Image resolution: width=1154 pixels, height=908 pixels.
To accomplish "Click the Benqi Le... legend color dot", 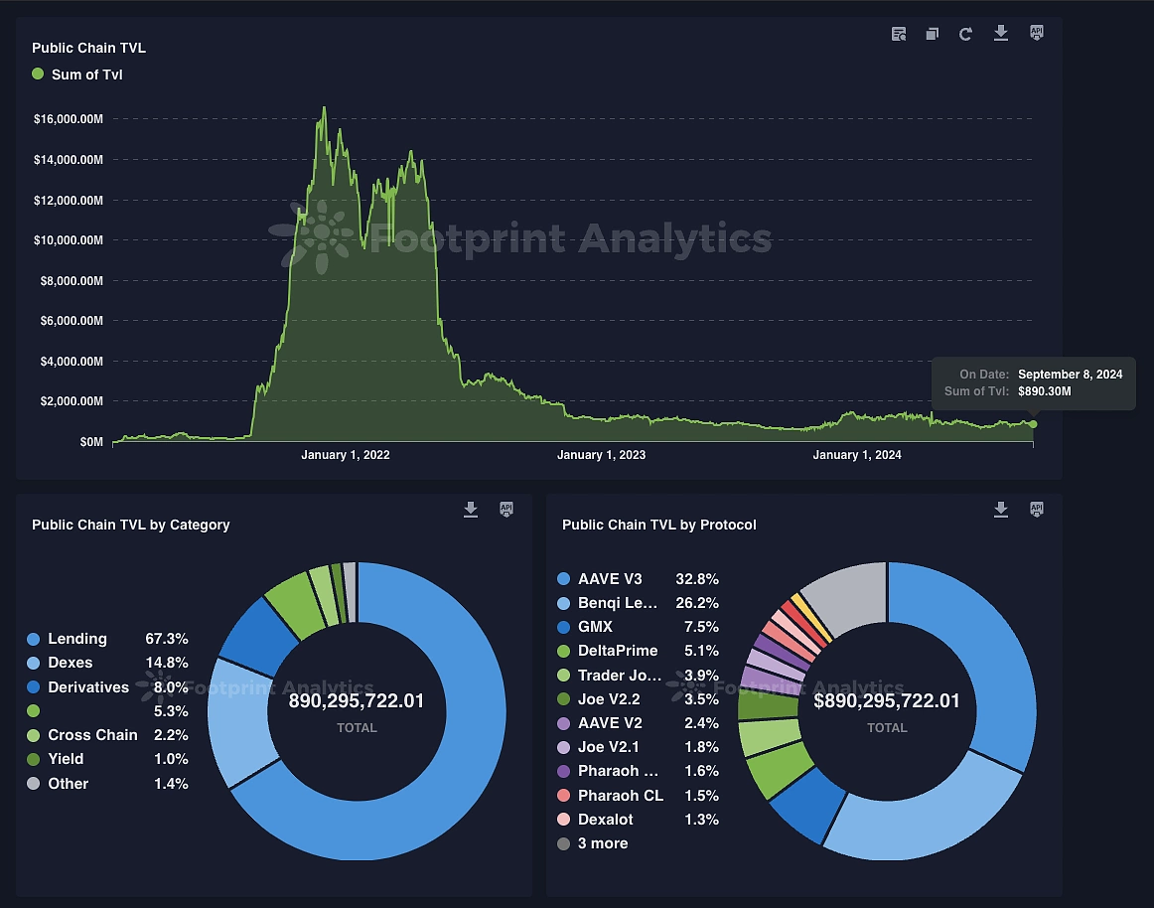I will coord(564,603).
